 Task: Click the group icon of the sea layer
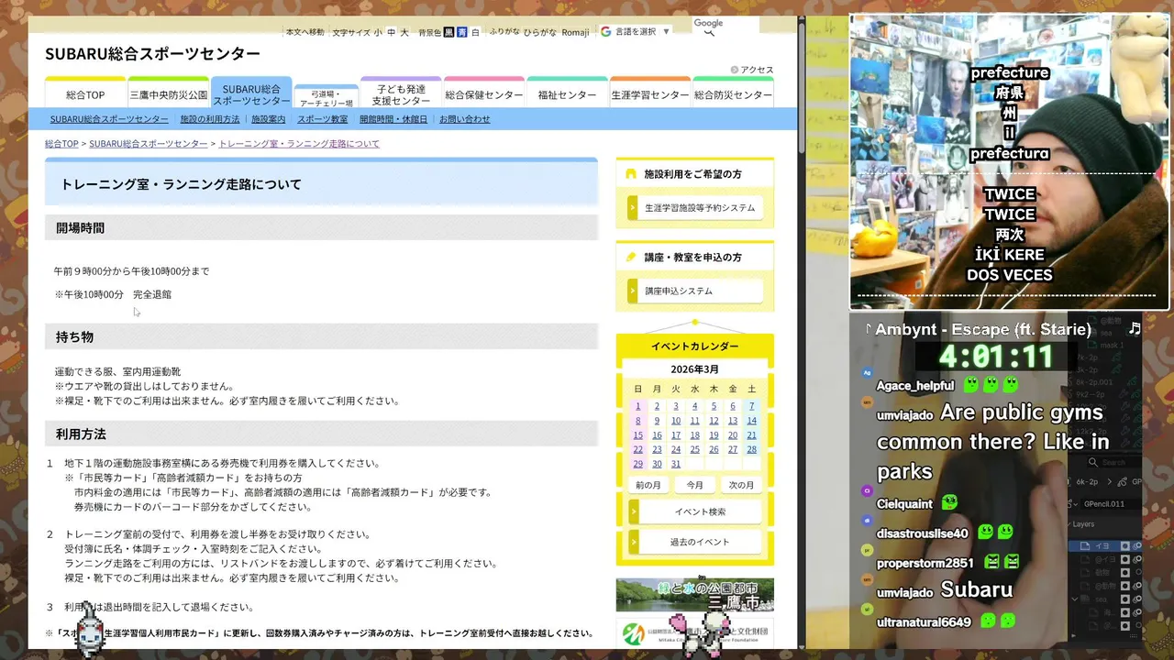tap(1086, 599)
